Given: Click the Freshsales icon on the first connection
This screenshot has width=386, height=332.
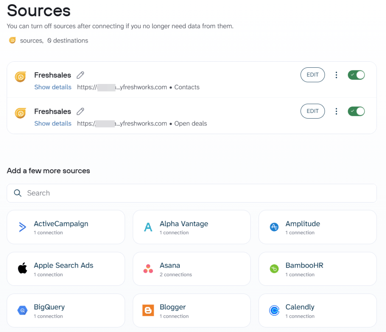Looking at the screenshot, I should (20, 75).
